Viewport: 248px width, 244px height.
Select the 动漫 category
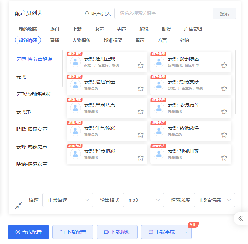166,29
